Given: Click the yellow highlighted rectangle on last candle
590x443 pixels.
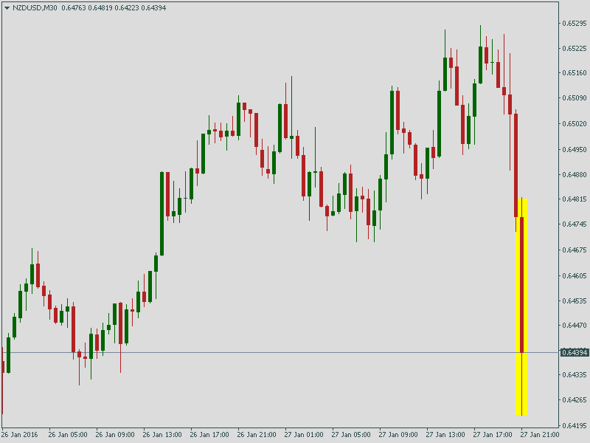Looking at the screenshot, I should point(521,306).
